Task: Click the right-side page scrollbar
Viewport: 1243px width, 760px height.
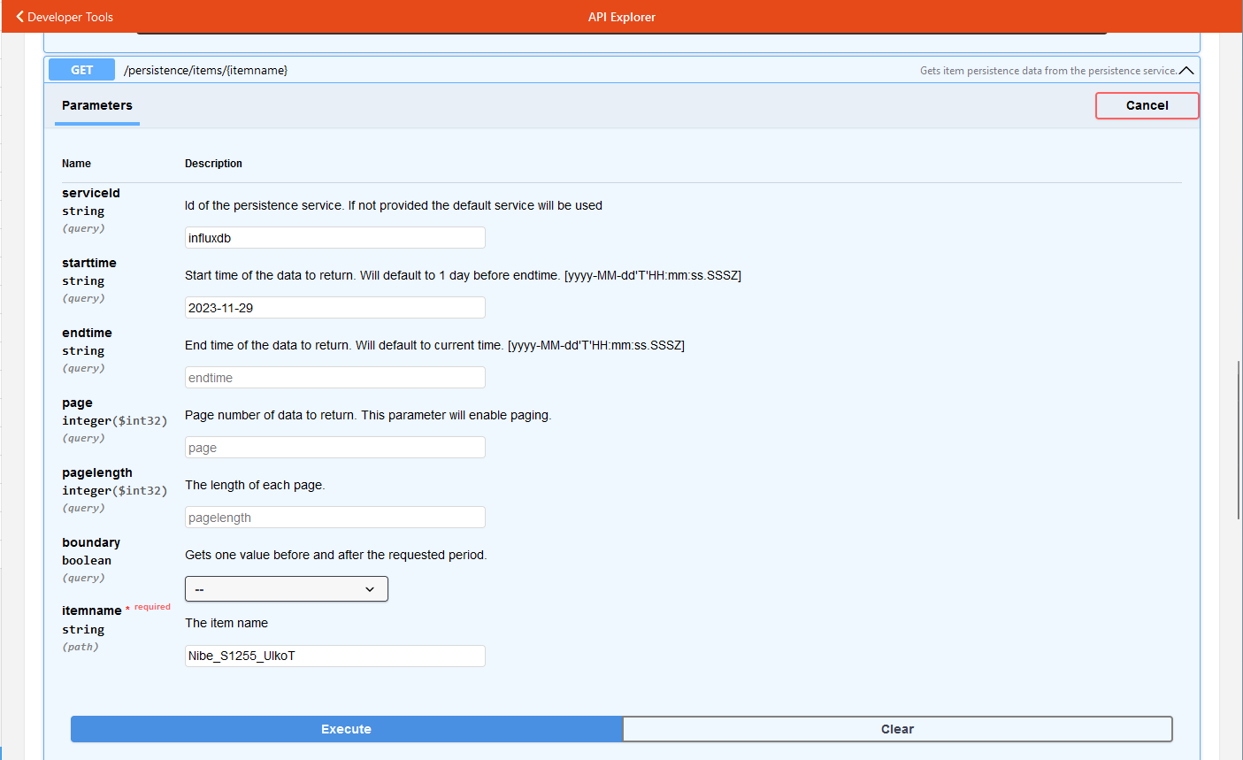Action: tap(1238, 442)
